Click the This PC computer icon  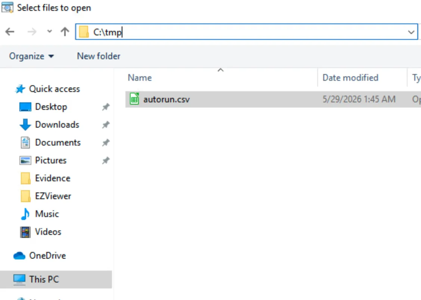pyautogui.click(x=19, y=279)
